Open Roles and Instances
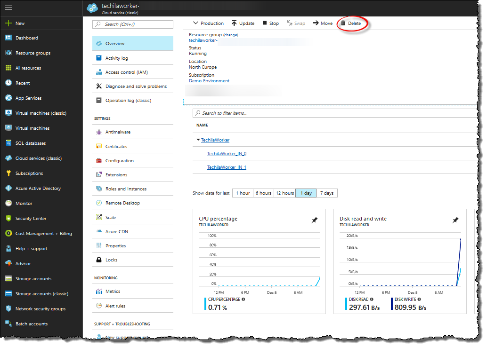 coord(133,189)
